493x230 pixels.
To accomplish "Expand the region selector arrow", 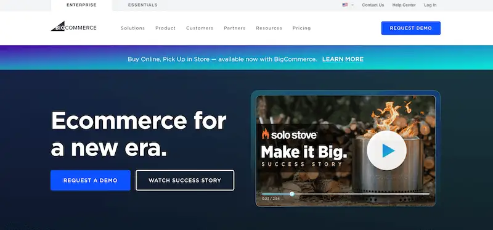I will click(x=352, y=5).
